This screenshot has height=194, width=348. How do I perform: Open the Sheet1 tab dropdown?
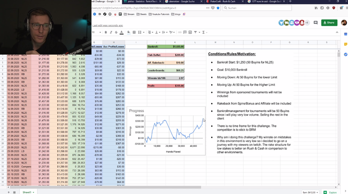click(33, 192)
